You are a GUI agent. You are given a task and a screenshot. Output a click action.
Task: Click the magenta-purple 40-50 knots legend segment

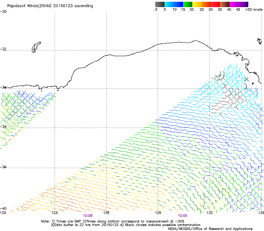tap(239, 4)
